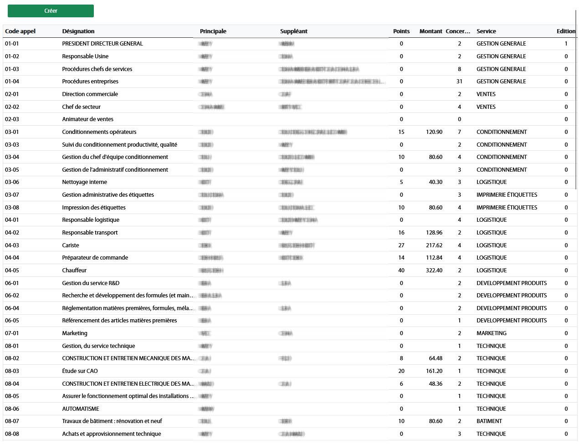Click montant value 322.40

coord(434,270)
